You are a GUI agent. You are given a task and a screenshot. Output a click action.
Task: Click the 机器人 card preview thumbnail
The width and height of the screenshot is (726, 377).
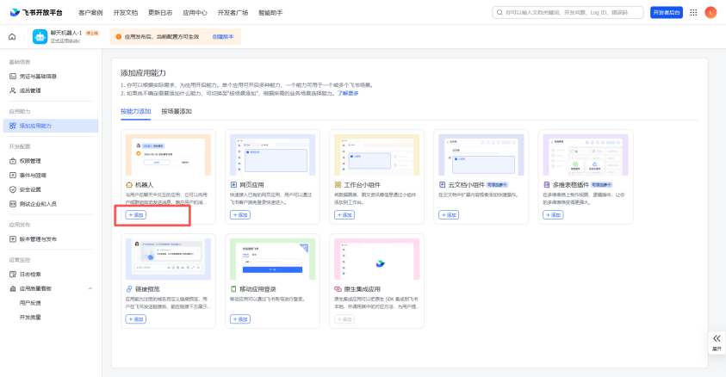tap(168, 155)
